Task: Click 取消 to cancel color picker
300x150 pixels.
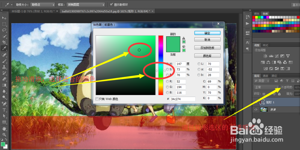Action: click(x=207, y=40)
